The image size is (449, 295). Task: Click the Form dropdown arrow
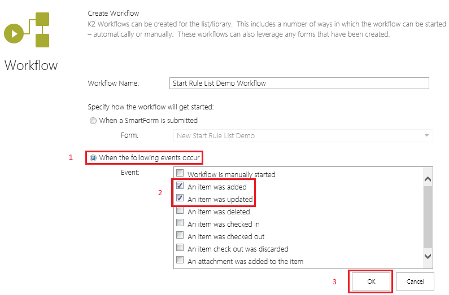pyautogui.click(x=426, y=135)
